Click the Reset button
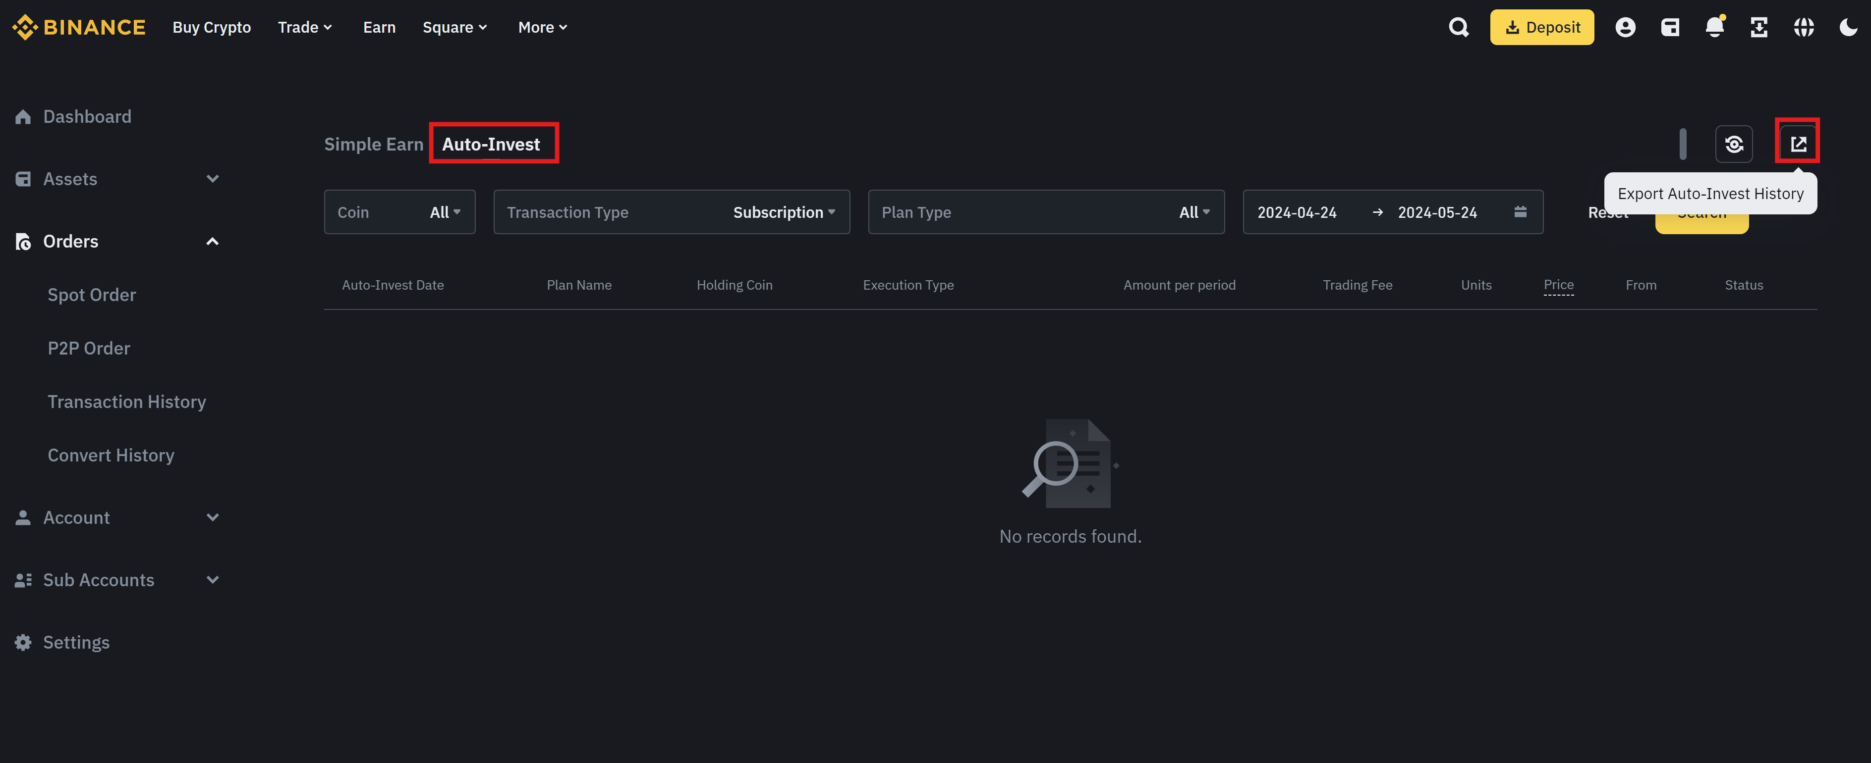Image resolution: width=1871 pixels, height=763 pixels. point(1607,212)
